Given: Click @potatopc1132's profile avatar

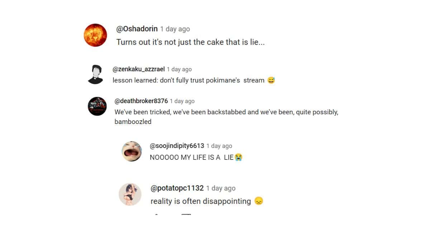Looking at the screenshot, I should [130, 194].
